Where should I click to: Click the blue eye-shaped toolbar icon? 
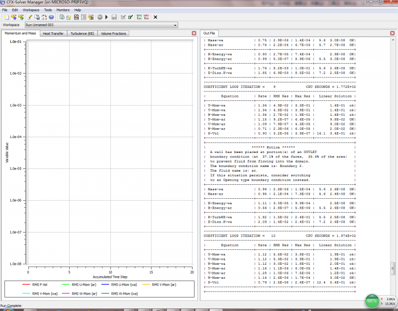51,17
